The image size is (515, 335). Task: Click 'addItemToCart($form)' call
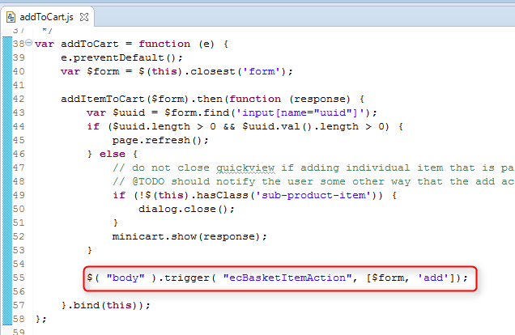(125, 99)
